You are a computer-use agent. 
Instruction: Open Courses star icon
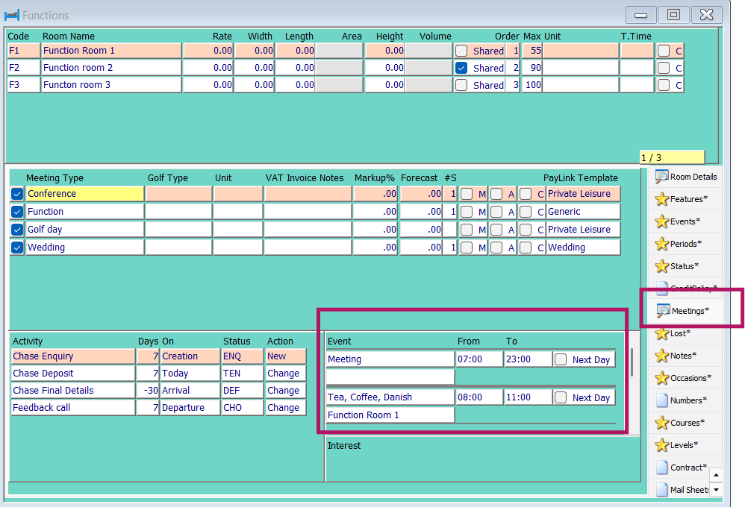(661, 423)
